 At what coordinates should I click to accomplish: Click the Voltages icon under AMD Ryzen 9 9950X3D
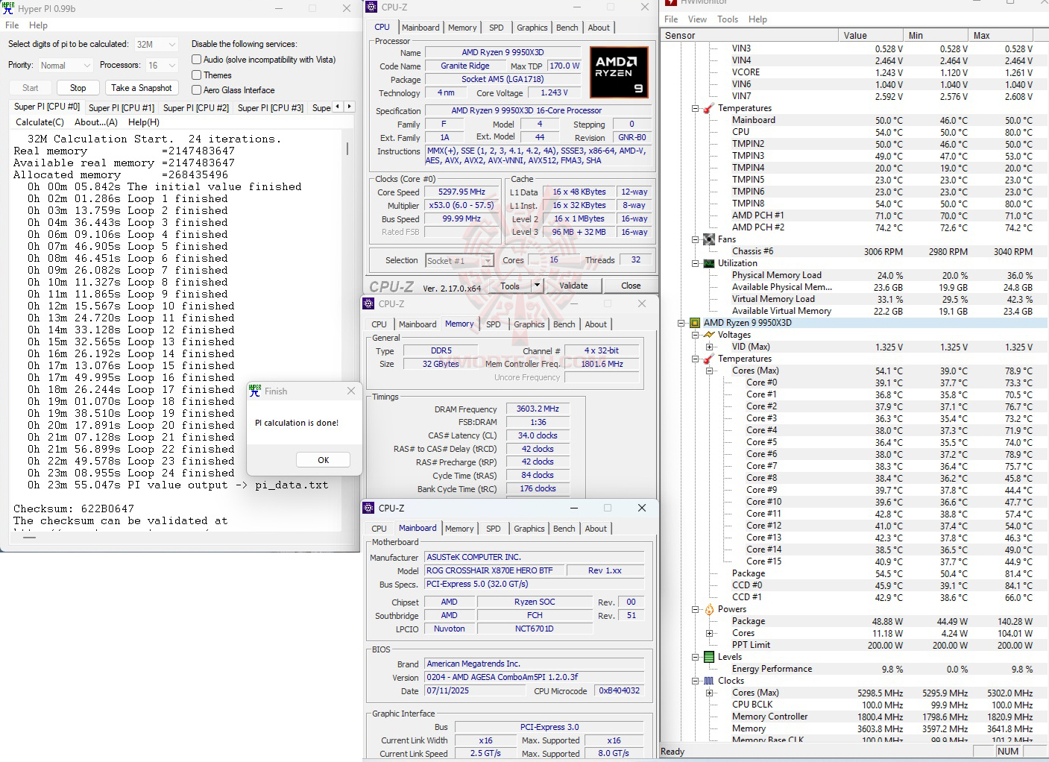point(709,335)
